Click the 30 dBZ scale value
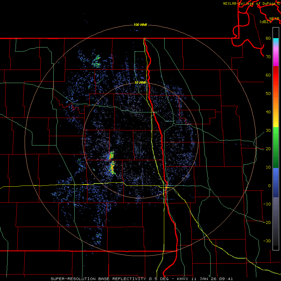The width and height of the screenshot is (281, 281). 268,131
